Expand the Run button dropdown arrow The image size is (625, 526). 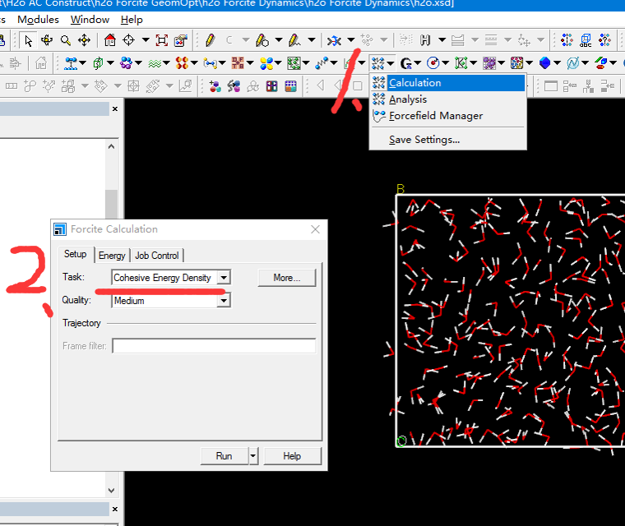click(253, 456)
